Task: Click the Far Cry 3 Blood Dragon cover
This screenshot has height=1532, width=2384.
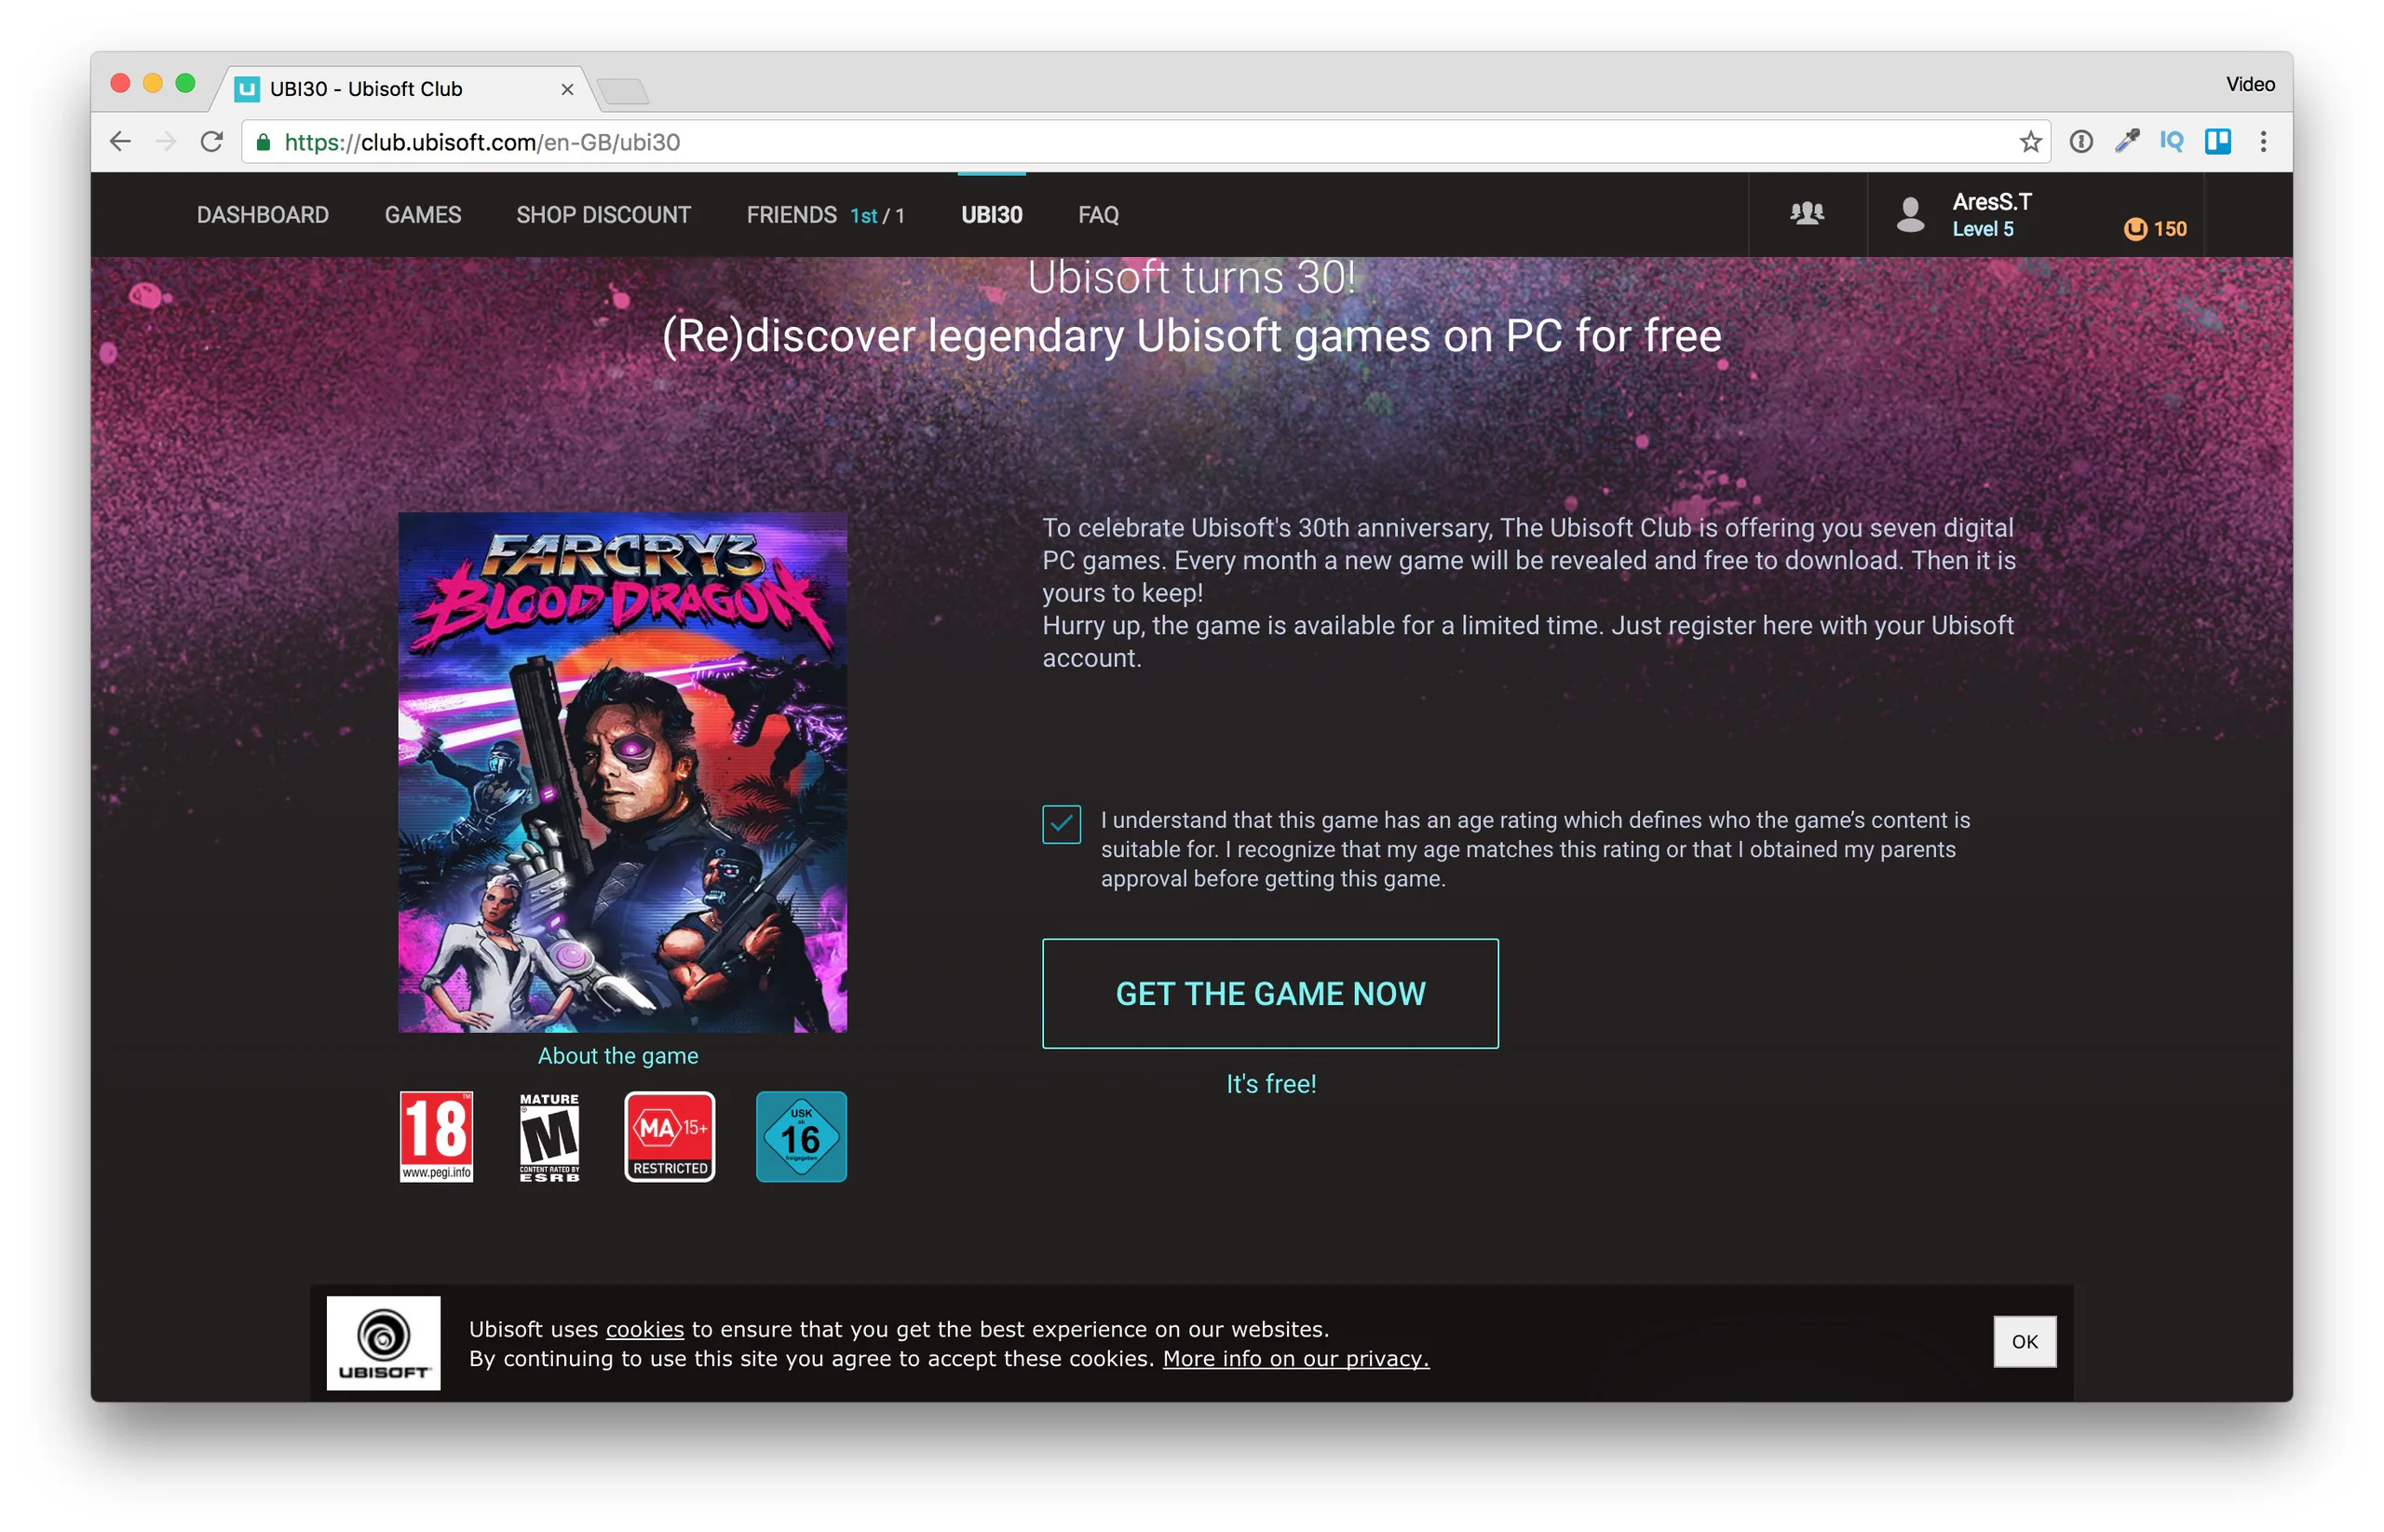Action: (623, 772)
